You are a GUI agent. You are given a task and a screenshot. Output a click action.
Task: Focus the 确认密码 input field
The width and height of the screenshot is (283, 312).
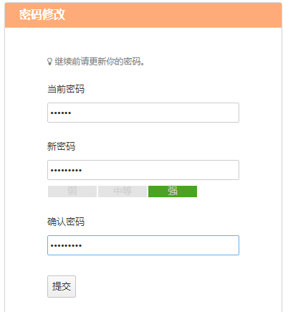(x=143, y=245)
